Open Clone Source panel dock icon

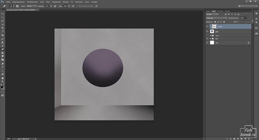256,13
